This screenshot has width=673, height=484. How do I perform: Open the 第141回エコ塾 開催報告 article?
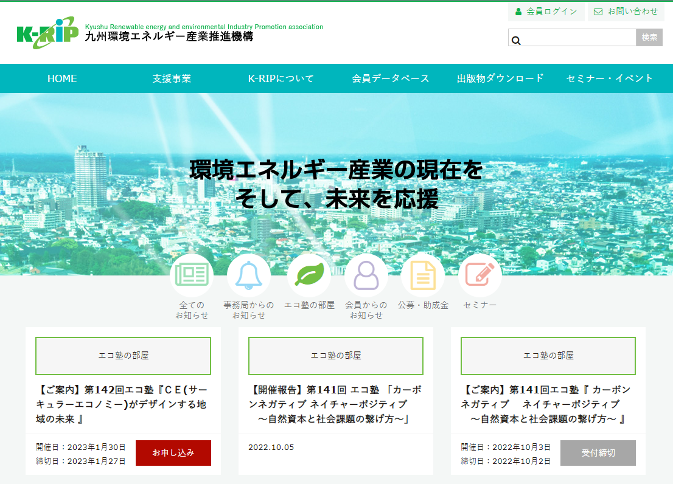tap(335, 401)
